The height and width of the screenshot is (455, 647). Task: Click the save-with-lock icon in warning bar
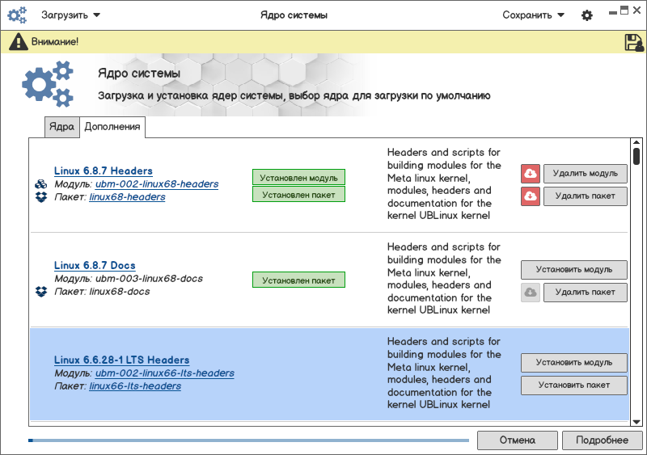634,42
